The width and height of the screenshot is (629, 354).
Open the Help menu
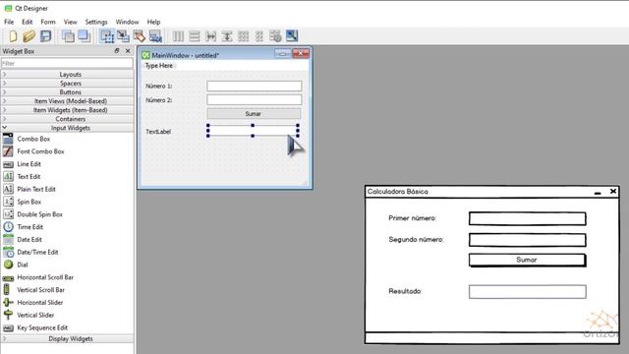click(153, 22)
